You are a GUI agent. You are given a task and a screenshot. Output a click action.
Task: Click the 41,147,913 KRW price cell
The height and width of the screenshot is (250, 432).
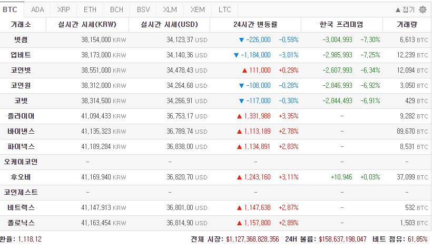[x=104, y=208]
